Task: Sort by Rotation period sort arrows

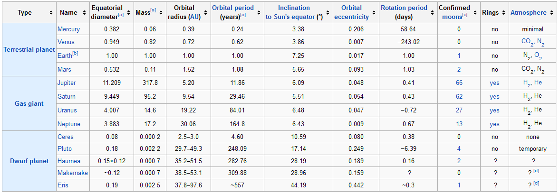Action: click(x=432, y=12)
